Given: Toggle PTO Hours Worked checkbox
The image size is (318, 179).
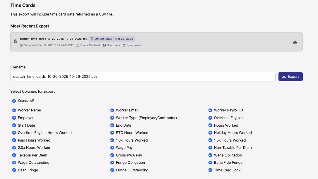Looking at the screenshot, I should [x=112, y=132].
